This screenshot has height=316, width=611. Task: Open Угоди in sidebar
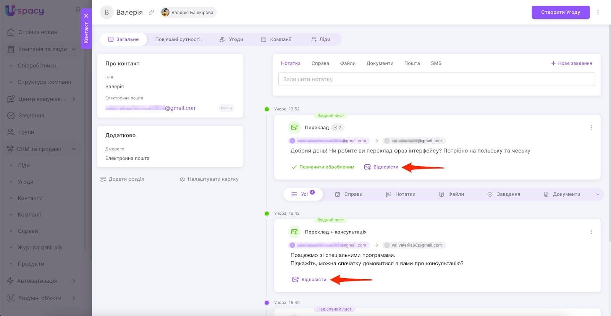click(26, 182)
